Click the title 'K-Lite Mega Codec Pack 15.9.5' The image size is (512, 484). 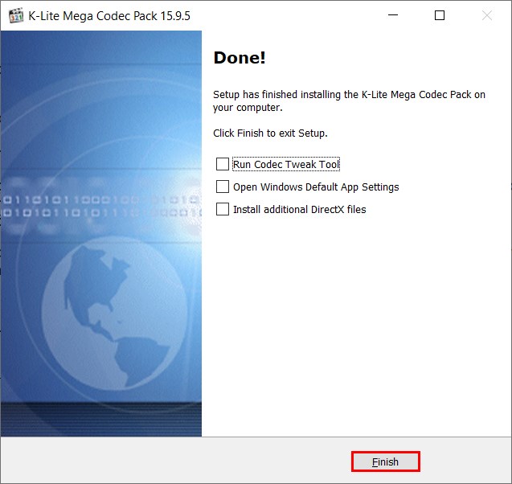pyautogui.click(x=109, y=15)
